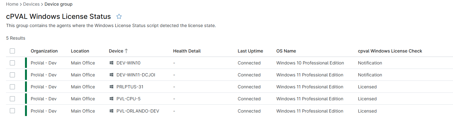
Task: Click the sort arrow next to Device header
Action: [x=126, y=51]
